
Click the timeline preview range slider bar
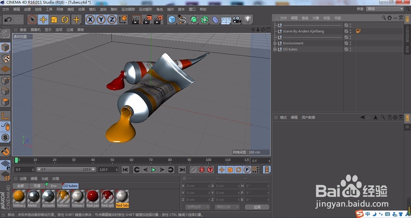(66, 170)
